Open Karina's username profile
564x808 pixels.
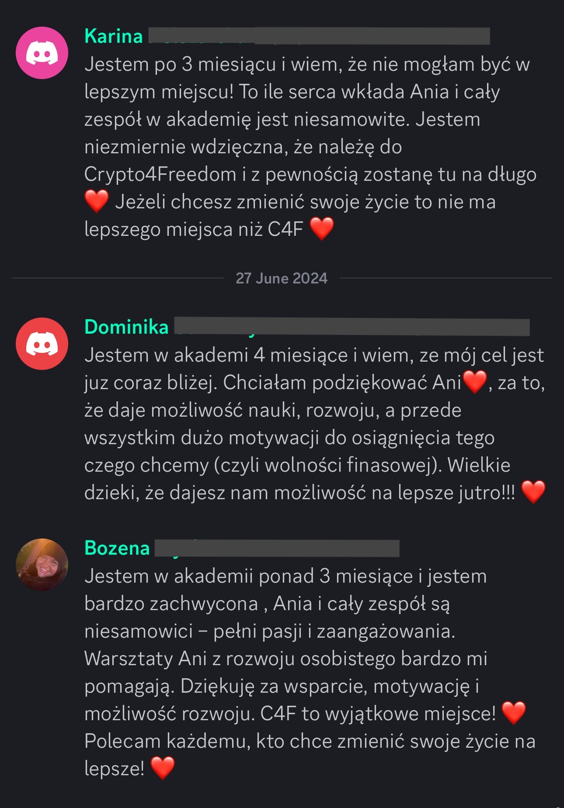point(114,36)
